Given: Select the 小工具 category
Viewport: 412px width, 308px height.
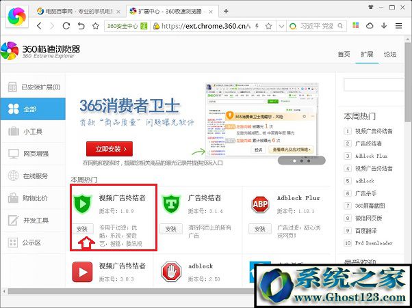Looking at the screenshot, I should point(33,131).
